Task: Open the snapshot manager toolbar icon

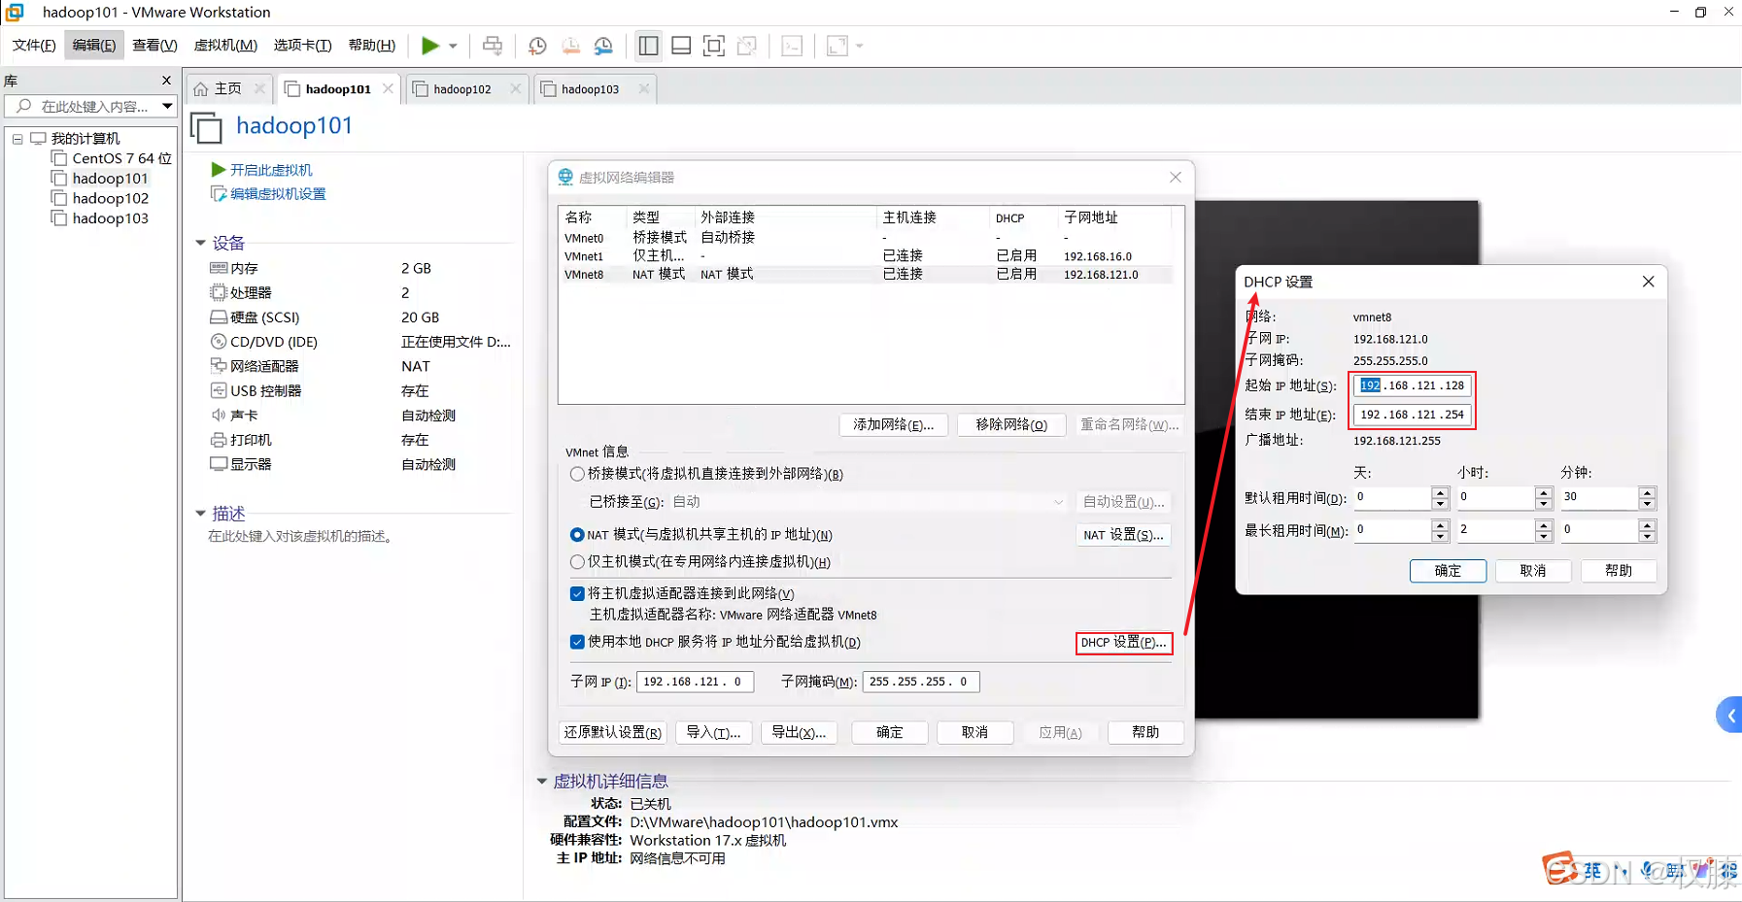Action: (603, 46)
